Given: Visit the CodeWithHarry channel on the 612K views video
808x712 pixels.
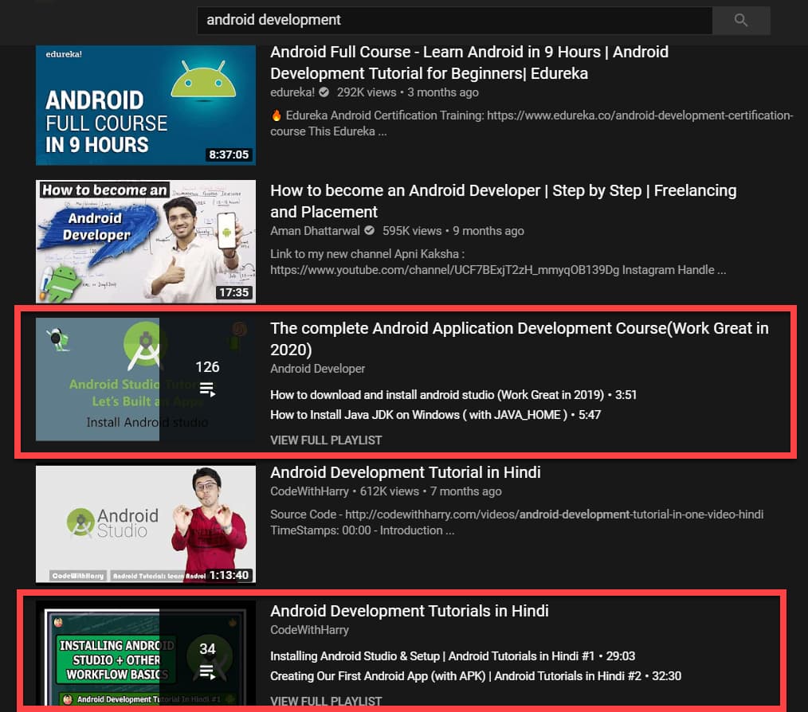Looking at the screenshot, I should (309, 491).
